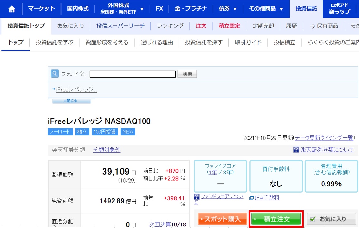359x228 pixels.
Task: Open 分類対象外 link
Action: pos(107,150)
